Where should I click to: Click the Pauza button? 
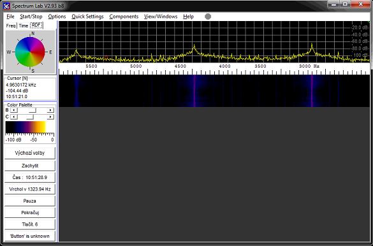30,201
